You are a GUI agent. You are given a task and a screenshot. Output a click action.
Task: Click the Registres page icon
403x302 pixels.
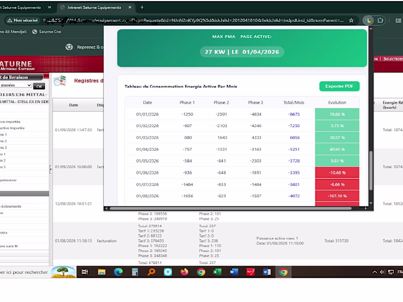[60, 81]
